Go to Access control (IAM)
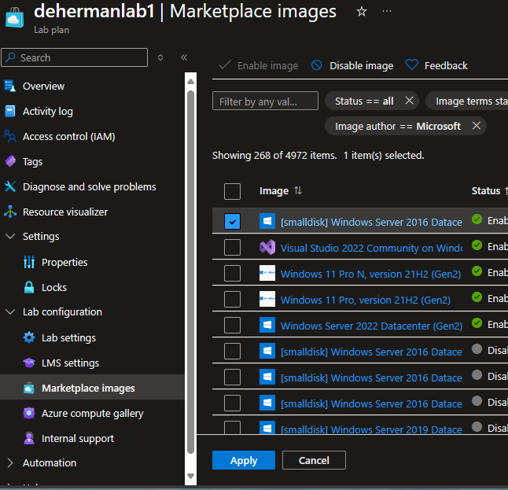 [68, 136]
